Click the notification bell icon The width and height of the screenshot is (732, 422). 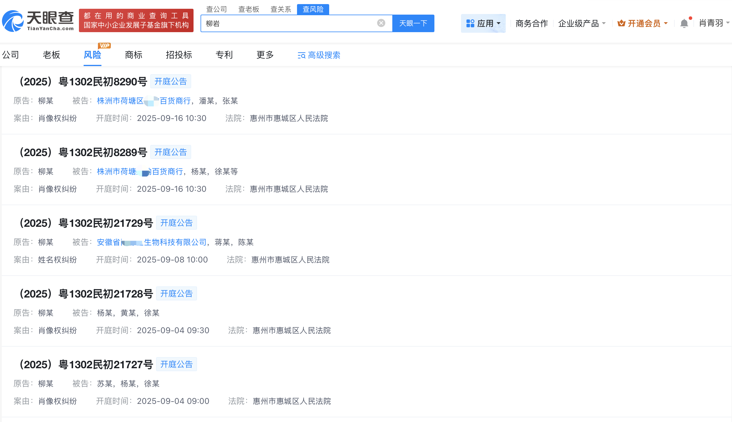click(x=684, y=23)
